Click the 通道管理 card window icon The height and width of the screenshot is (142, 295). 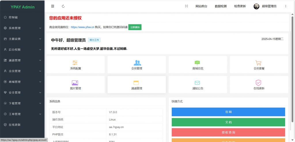136,83
